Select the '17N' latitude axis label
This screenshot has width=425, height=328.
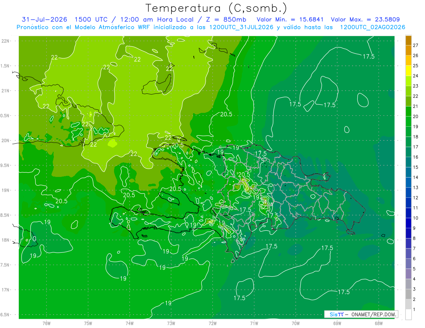coord(5,290)
